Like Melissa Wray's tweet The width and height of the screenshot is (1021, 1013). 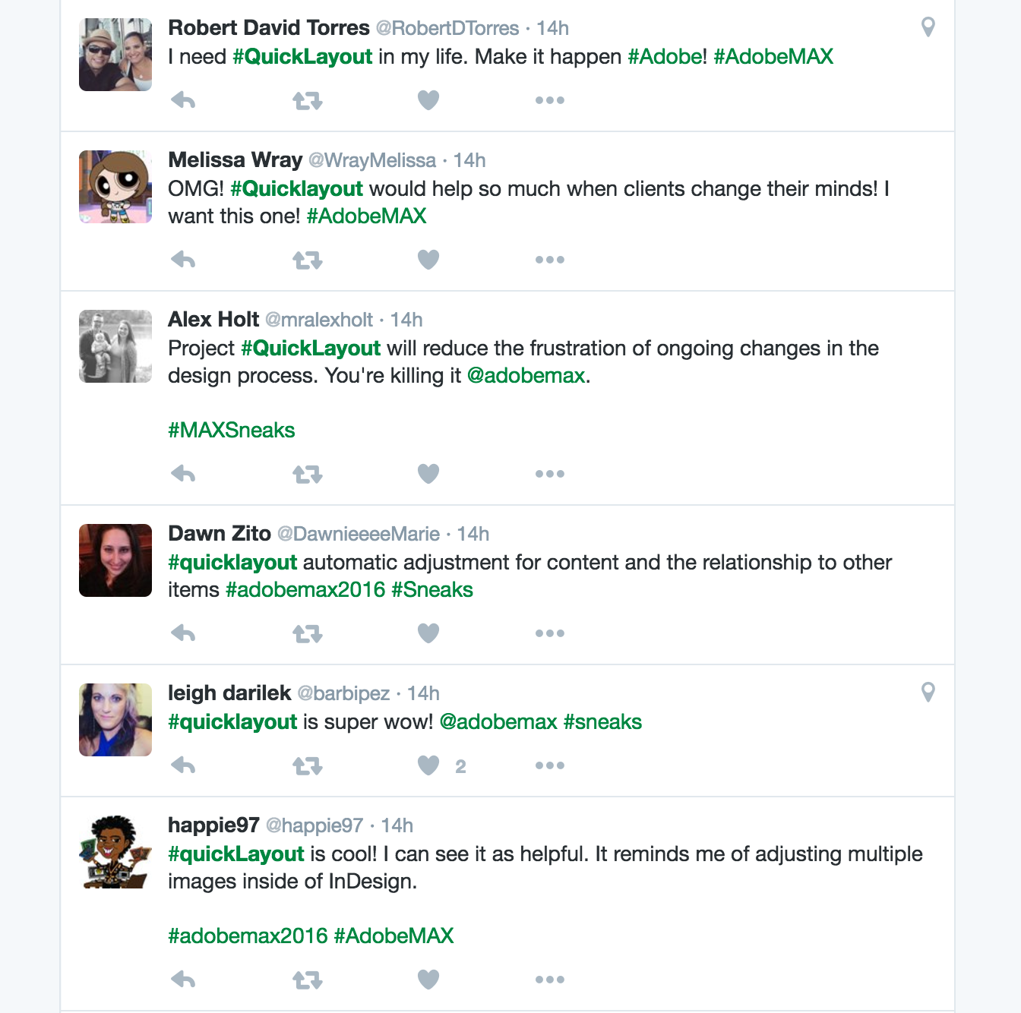click(428, 260)
